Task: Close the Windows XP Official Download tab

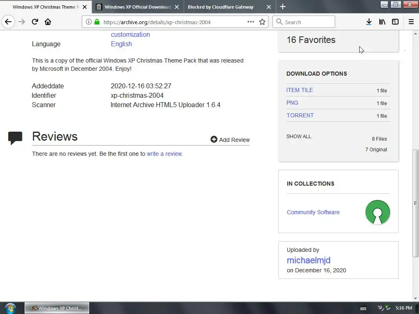Action: 177,7
